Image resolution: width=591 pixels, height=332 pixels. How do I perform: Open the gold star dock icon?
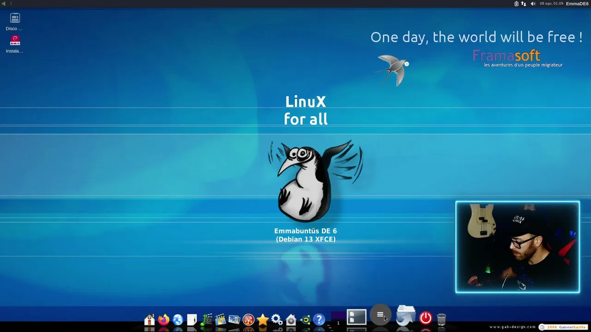point(263,320)
